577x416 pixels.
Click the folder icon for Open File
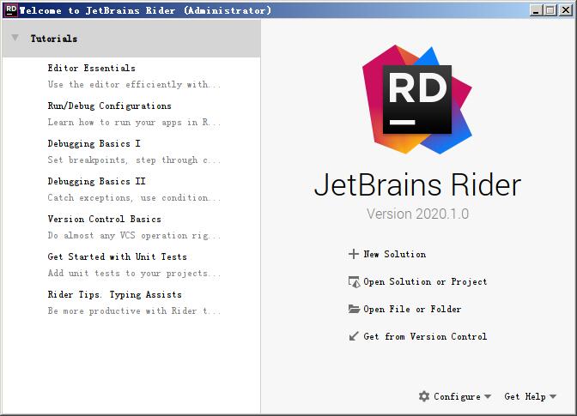pos(354,309)
